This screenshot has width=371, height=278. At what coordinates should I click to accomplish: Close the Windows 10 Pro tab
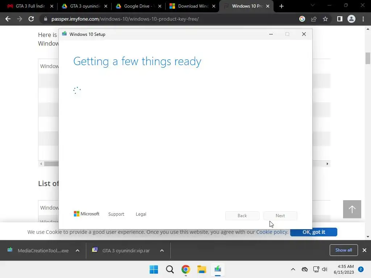coord(268,6)
